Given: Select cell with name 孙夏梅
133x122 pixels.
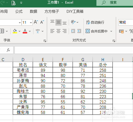Looking at the screenshot, I should 23,81.
